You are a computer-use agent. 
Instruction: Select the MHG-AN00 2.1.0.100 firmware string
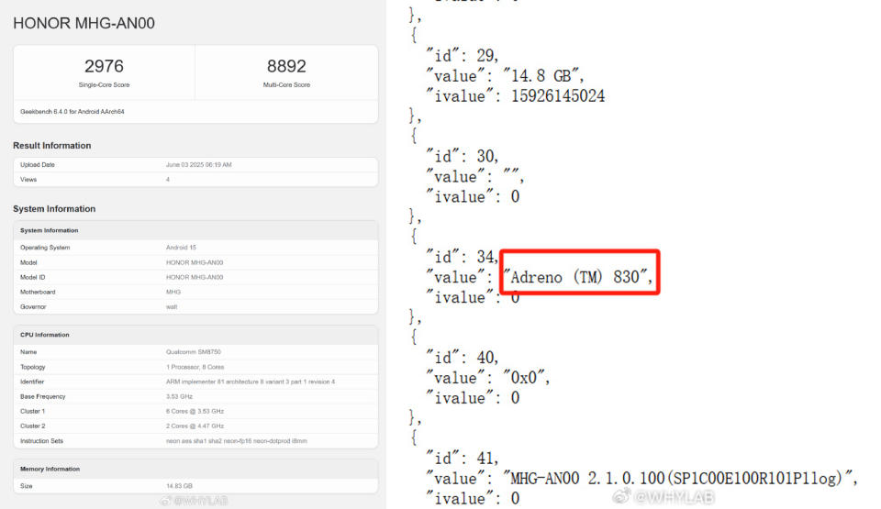[680, 478]
